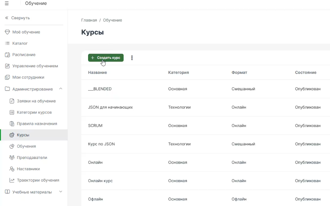Viewport: 330px width, 206px height.
Task: Sort by Название column header
Action: 97,73
